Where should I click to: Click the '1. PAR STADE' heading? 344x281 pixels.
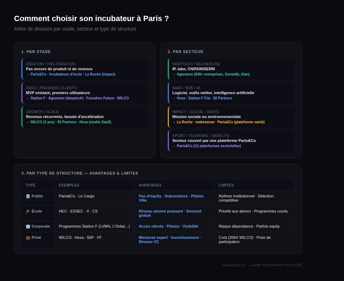coord(36,52)
